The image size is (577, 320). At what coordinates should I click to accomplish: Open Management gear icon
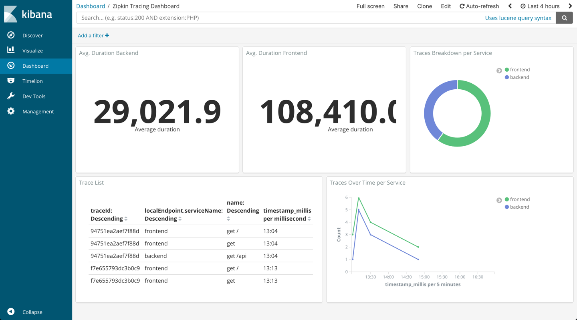pos(11,111)
